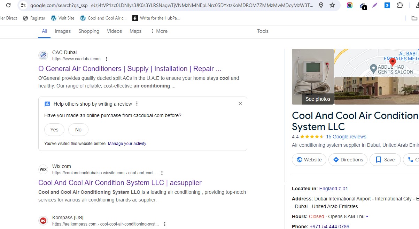Viewport: 419px width, 229px height.
Task: Open search Tools
Action: tap(263, 31)
